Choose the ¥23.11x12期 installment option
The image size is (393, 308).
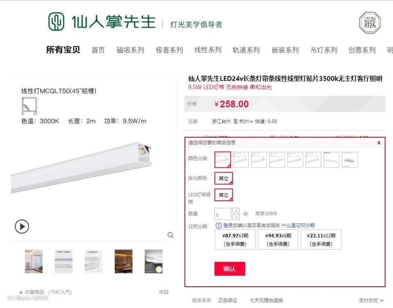tap(321, 240)
